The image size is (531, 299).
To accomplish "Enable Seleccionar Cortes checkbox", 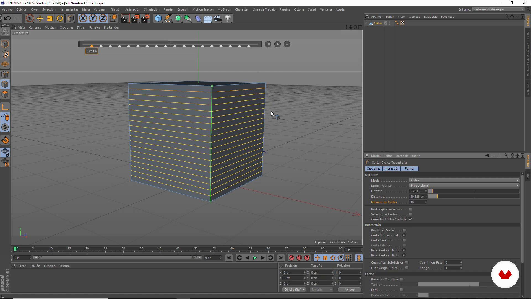I will tap(410, 214).
